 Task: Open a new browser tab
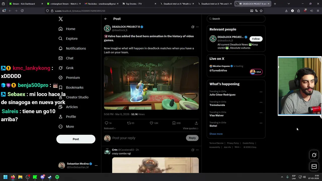click(275, 4)
